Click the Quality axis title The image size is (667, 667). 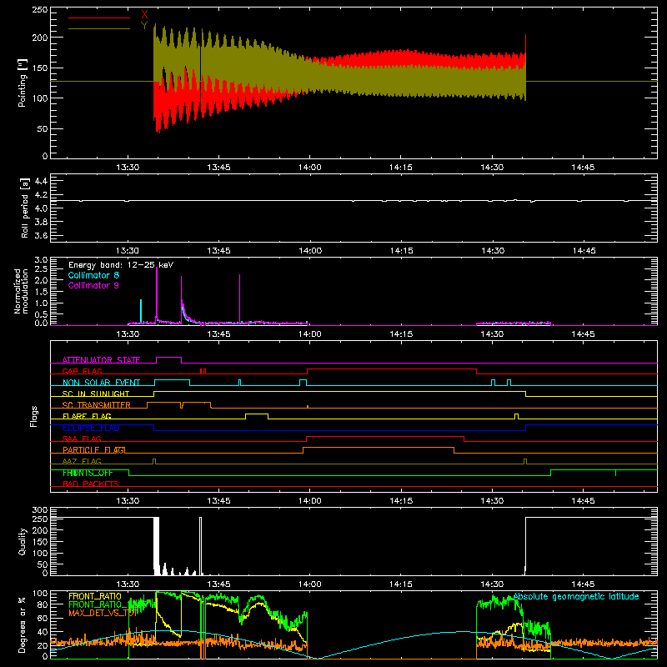pyautogui.click(x=23, y=541)
